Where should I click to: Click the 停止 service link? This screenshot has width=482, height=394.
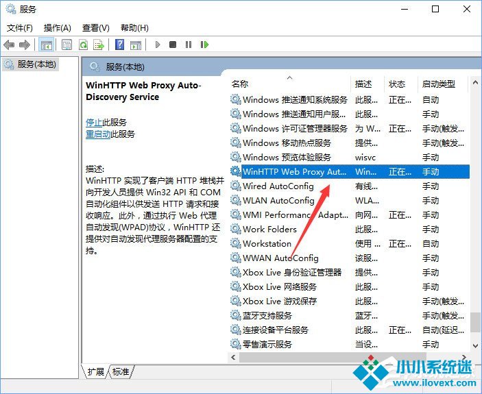point(94,123)
